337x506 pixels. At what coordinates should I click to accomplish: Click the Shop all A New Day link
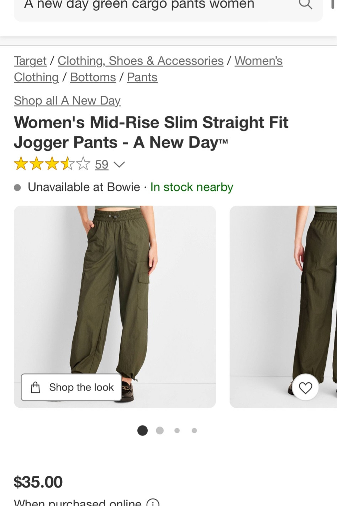coord(67,101)
